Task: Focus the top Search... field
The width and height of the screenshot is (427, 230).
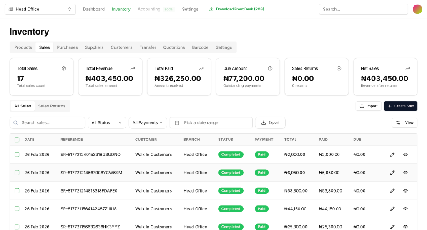Action: pos(364,9)
